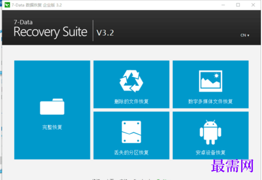
Task: Maximize the 7-Data recovery window
Action: [x=238, y=5]
